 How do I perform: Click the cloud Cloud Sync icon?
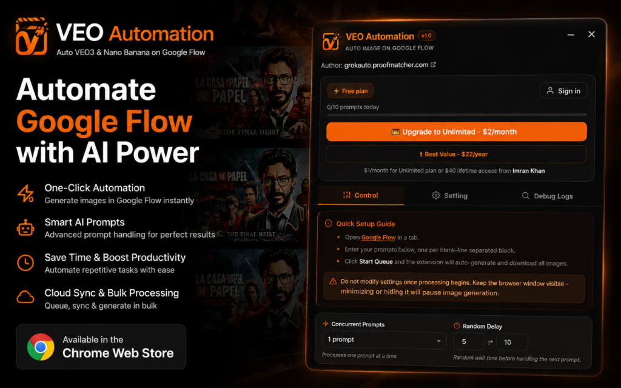pos(25,297)
